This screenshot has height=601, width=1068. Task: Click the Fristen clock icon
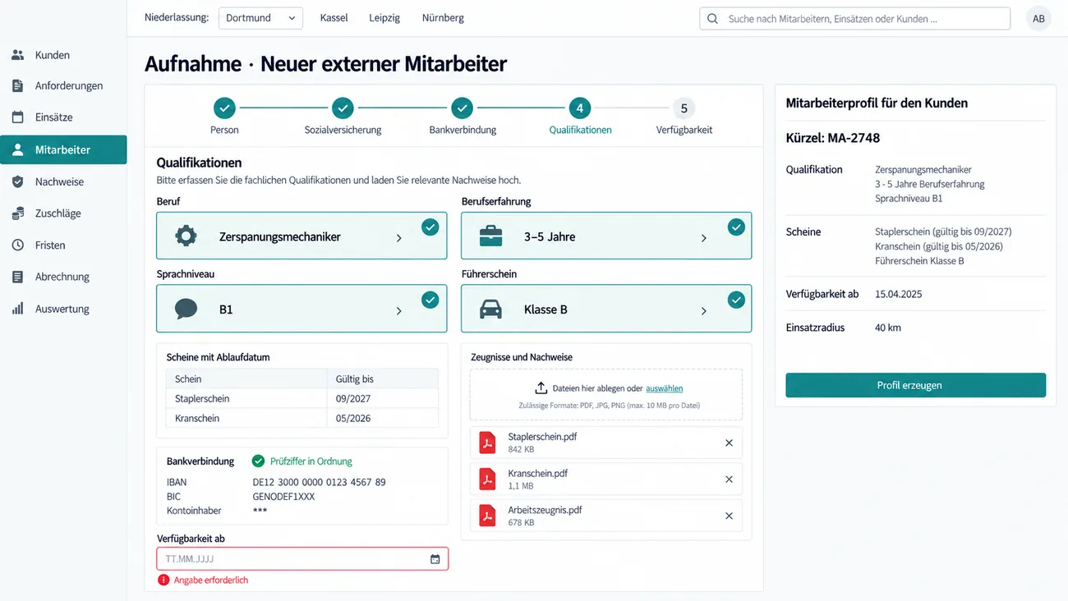point(17,245)
